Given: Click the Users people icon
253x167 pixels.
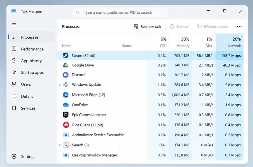Looking at the screenshot, I should (x=14, y=84).
